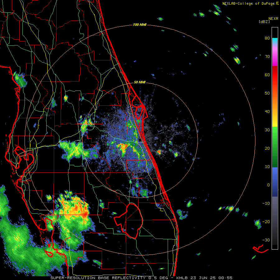Click the 10 value on the dBZ scale
This screenshot has width=280, height=280.
267,167
